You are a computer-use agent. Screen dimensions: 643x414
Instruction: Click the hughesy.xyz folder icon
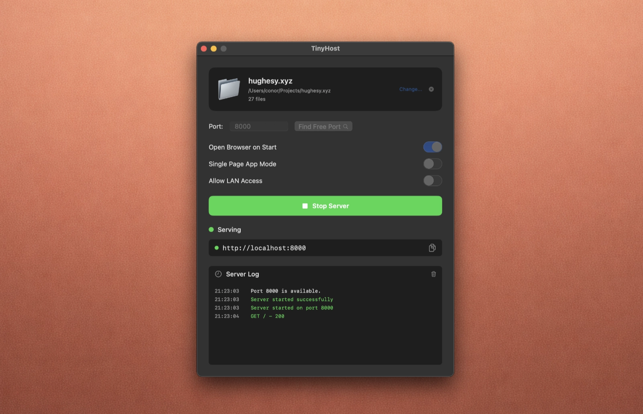coord(229,89)
